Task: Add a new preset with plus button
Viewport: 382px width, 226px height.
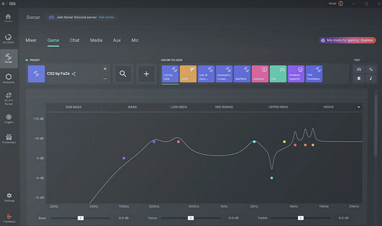Action: pyautogui.click(x=146, y=74)
